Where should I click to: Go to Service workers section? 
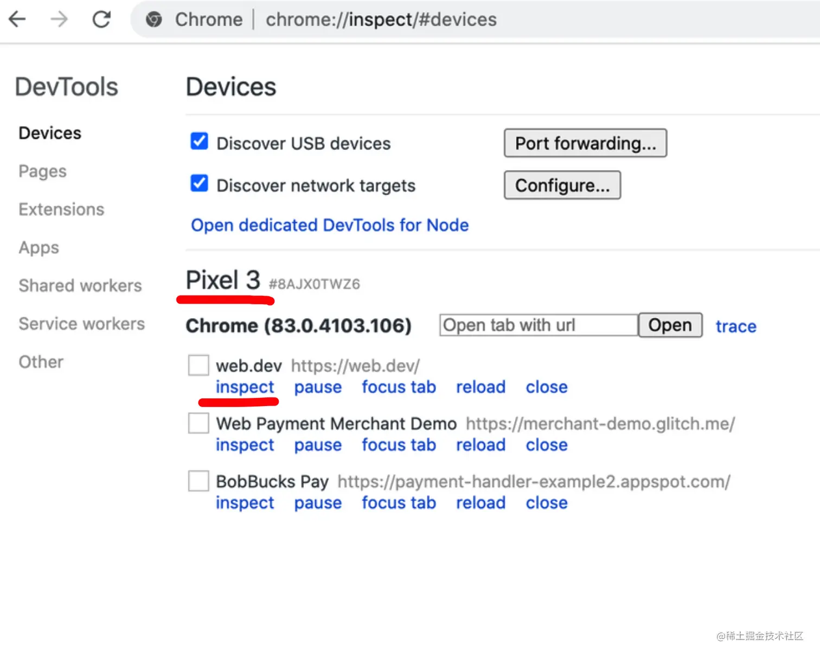(81, 324)
